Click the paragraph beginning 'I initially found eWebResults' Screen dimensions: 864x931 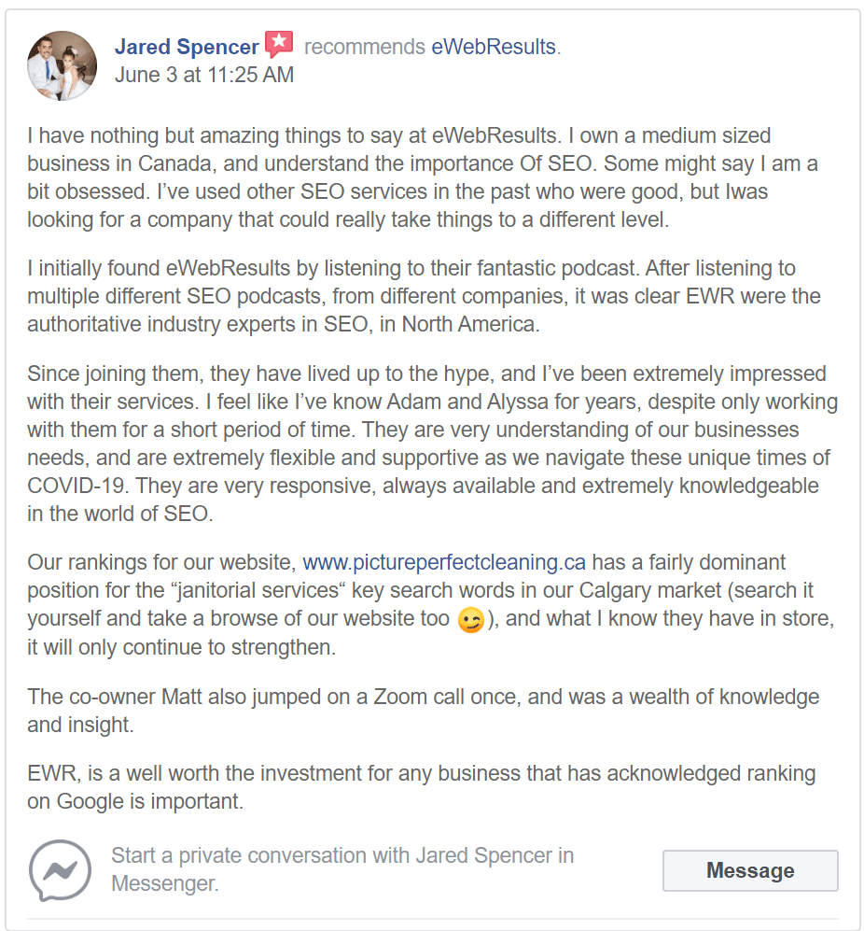click(x=424, y=296)
